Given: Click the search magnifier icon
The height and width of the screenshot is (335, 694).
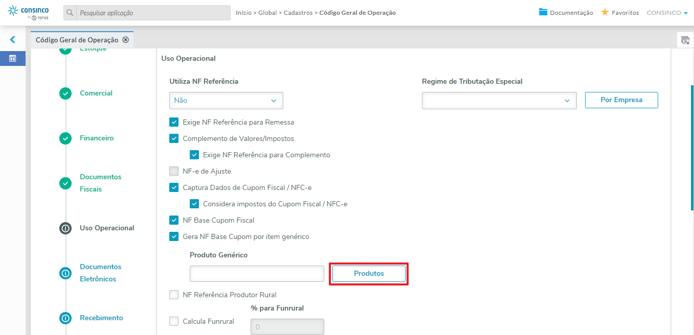Looking at the screenshot, I should click(70, 13).
